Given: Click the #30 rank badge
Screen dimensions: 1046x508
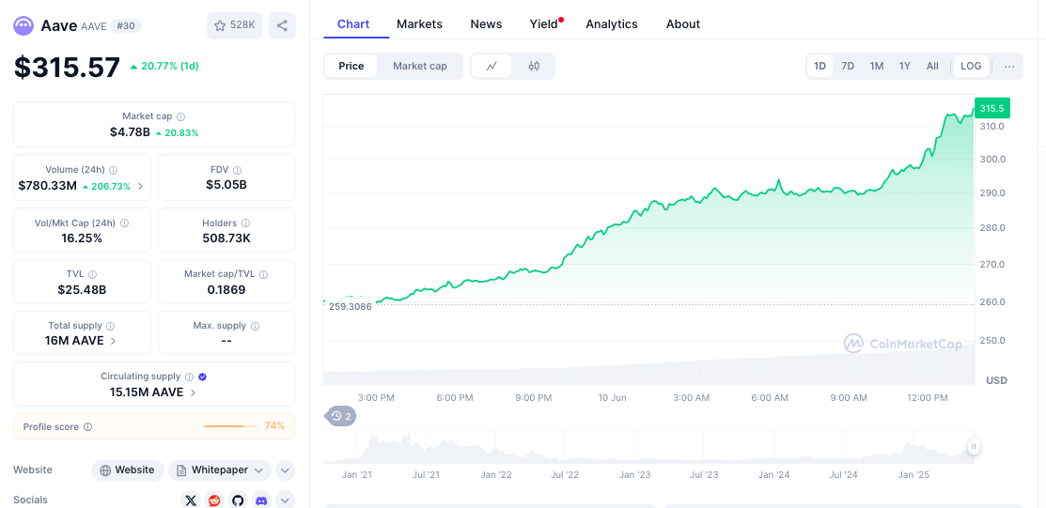Looking at the screenshot, I should pos(125,26).
